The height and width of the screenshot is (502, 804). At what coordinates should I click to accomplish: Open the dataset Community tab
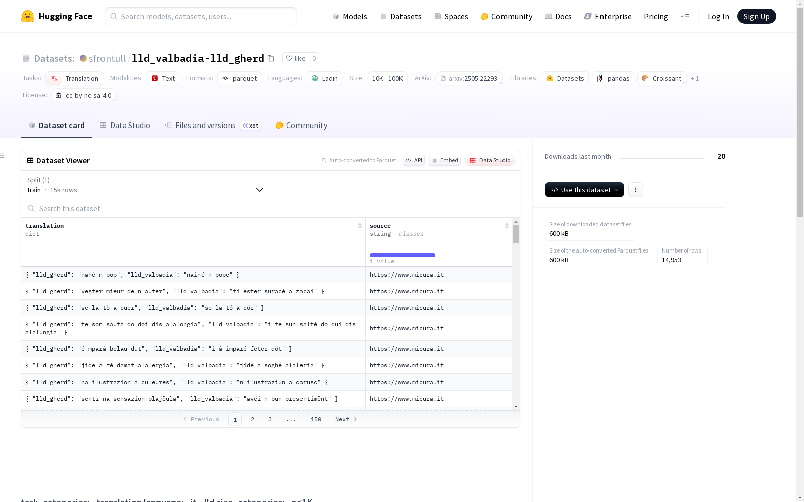[301, 125]
